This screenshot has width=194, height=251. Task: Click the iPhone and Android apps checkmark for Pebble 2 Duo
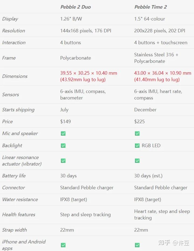click(x=63, y=245)
